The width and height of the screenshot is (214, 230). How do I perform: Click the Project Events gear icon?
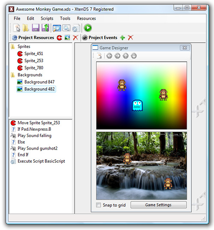(85, 38)
